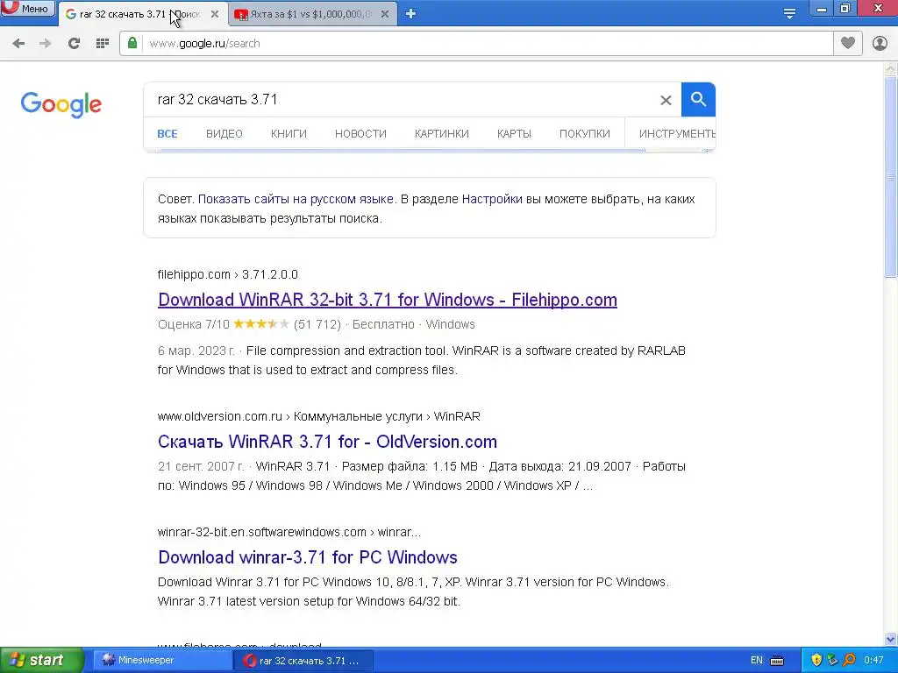Viewport: 898px width, 673px height.
Task: Switch to the 'Яхта за $1 vs $1,000,000' tab
Action: click(311, 14)
